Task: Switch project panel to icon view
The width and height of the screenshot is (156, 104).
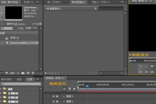Action: pyautogui.click(x=7, y=73)
